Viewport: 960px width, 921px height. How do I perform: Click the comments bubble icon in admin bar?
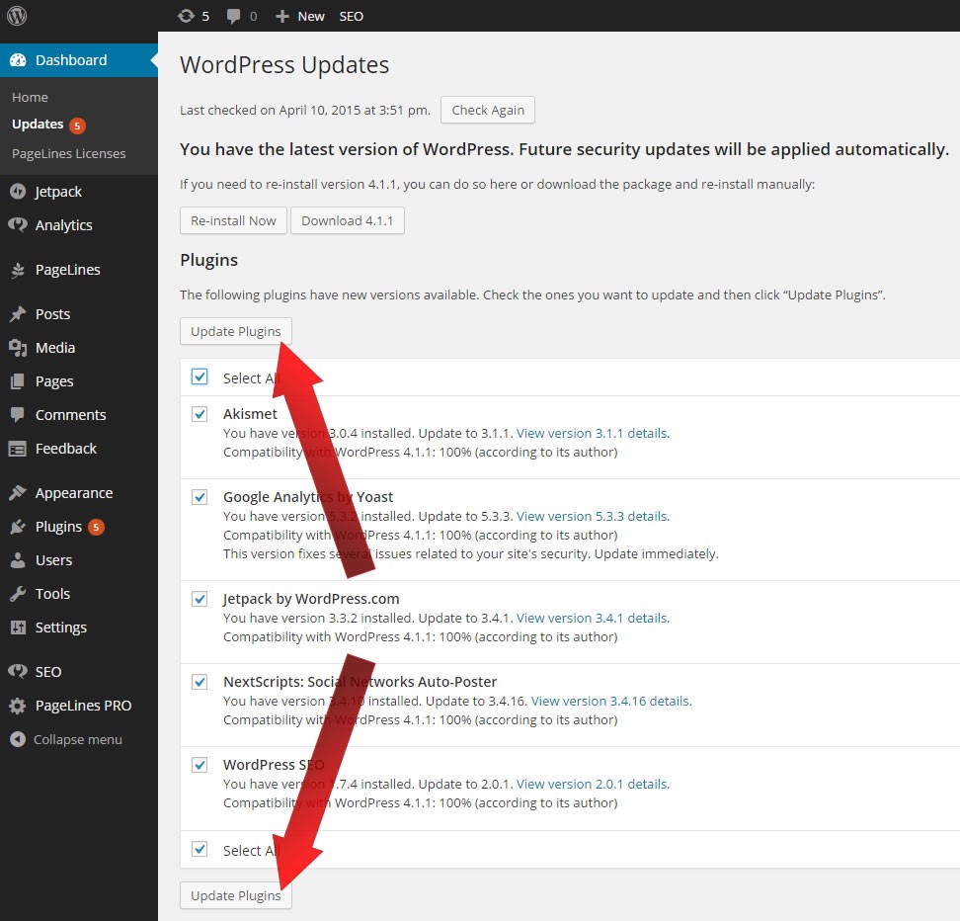coord(234,16)
